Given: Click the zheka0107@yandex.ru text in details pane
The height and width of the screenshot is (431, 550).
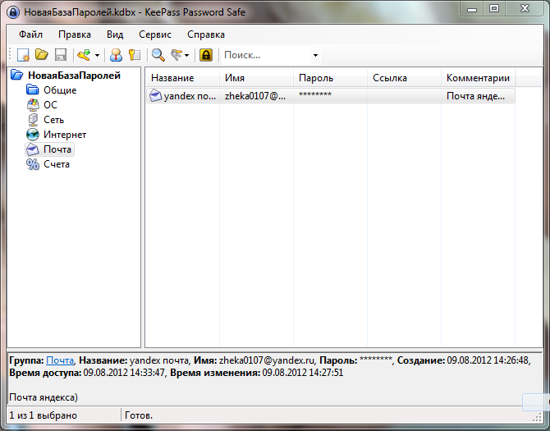Looking at the screenshot, I should [x=267, y=360].
